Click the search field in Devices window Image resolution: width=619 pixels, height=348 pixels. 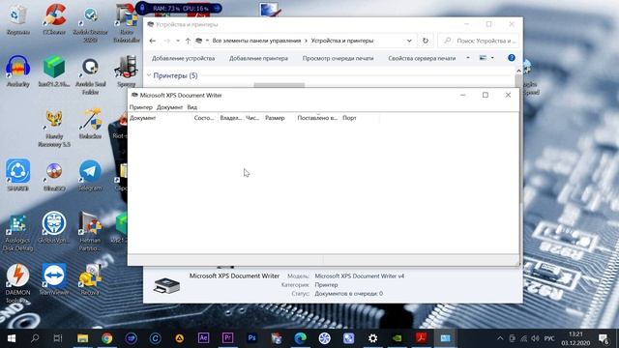point(478,41)
